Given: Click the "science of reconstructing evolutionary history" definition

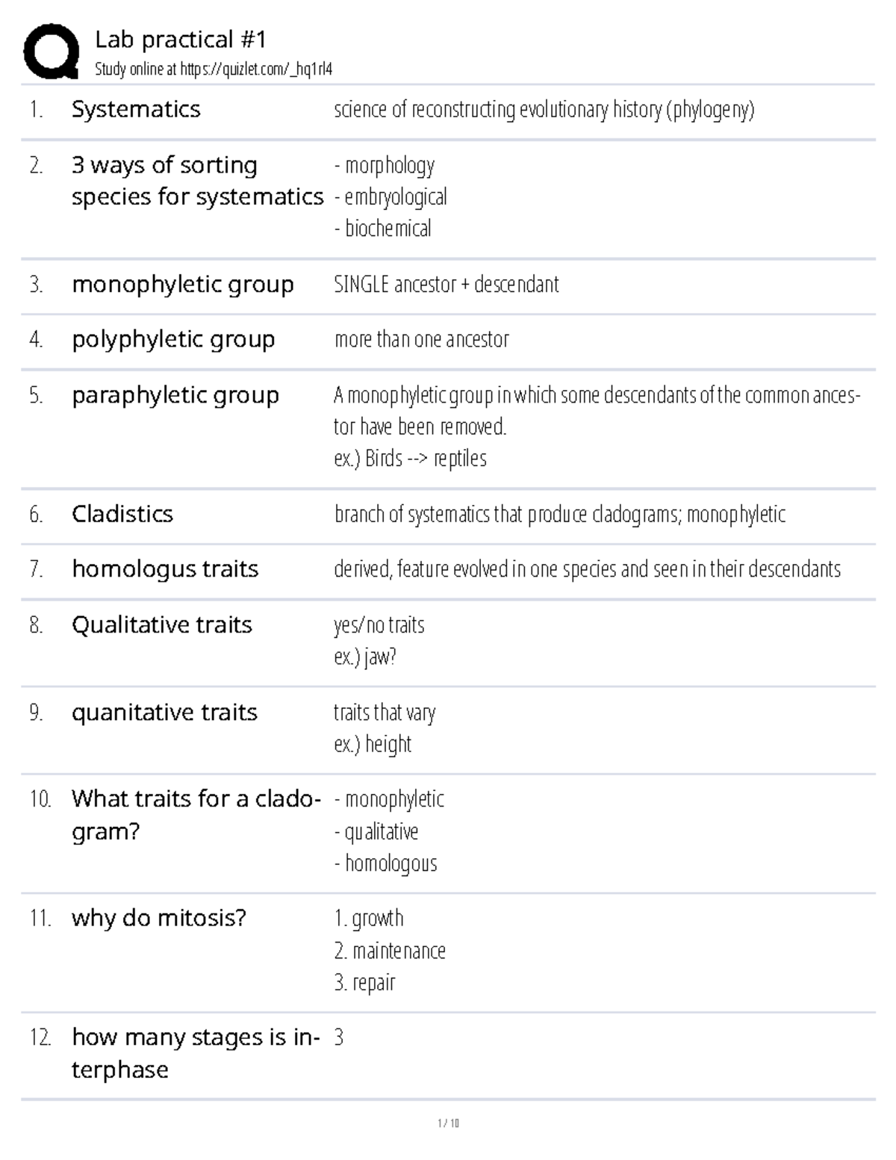Looking at the screenshot, I should (544, 110).
